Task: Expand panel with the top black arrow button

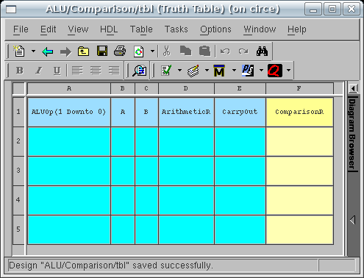Action: pyautogui.click(x=353, y=88)
